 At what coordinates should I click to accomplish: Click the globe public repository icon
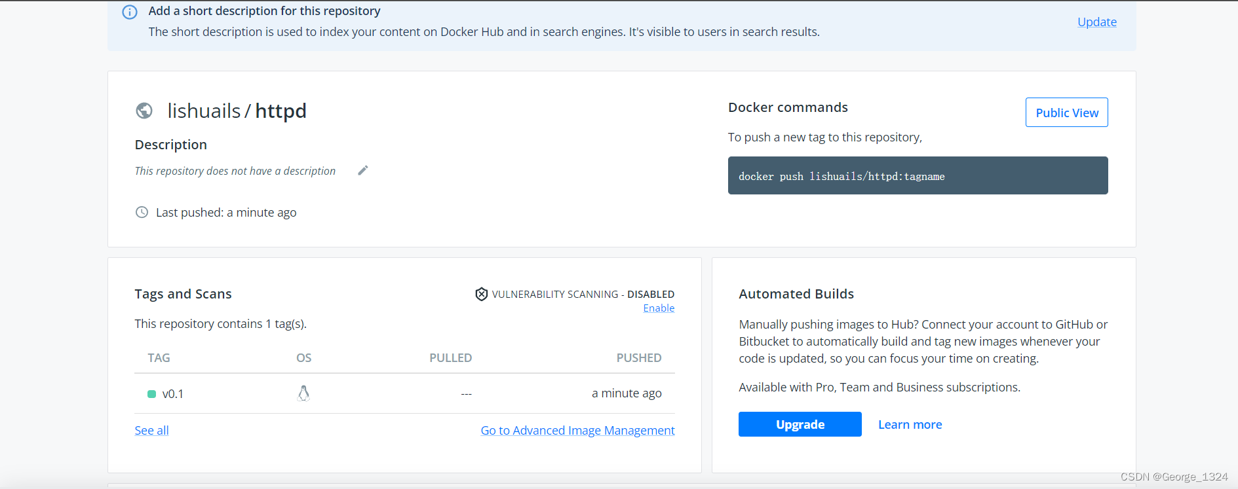click(x=144, y=111)
